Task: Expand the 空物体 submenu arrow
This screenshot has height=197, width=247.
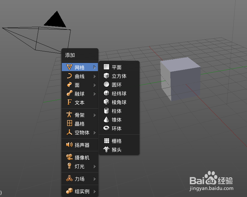Action: pos(94,132)
